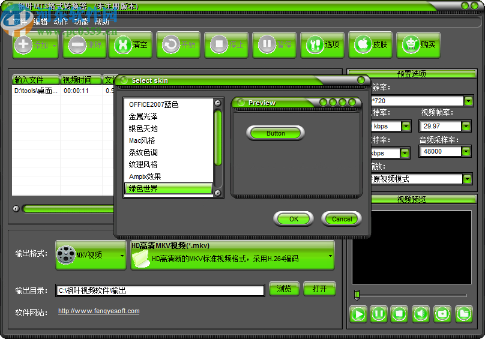The height and width of the screenshot is (339, 485).
Task: Close the Select skin dialog
Action: [361, 80]
